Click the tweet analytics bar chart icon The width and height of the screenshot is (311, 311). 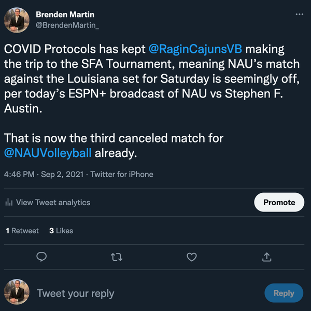pyautogui.click(x=9, y=203)
